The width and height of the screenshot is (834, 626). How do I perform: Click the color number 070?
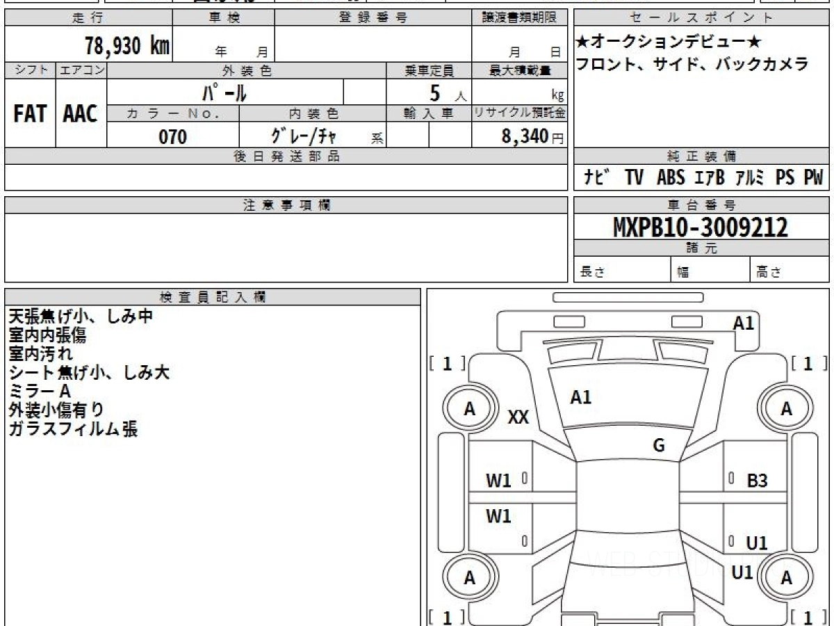(x=173, y=137)
